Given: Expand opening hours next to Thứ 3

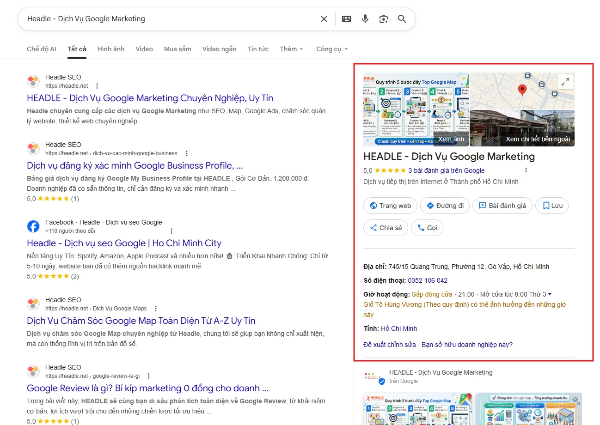Looking at the screenshot, I should tap(549, 294).
